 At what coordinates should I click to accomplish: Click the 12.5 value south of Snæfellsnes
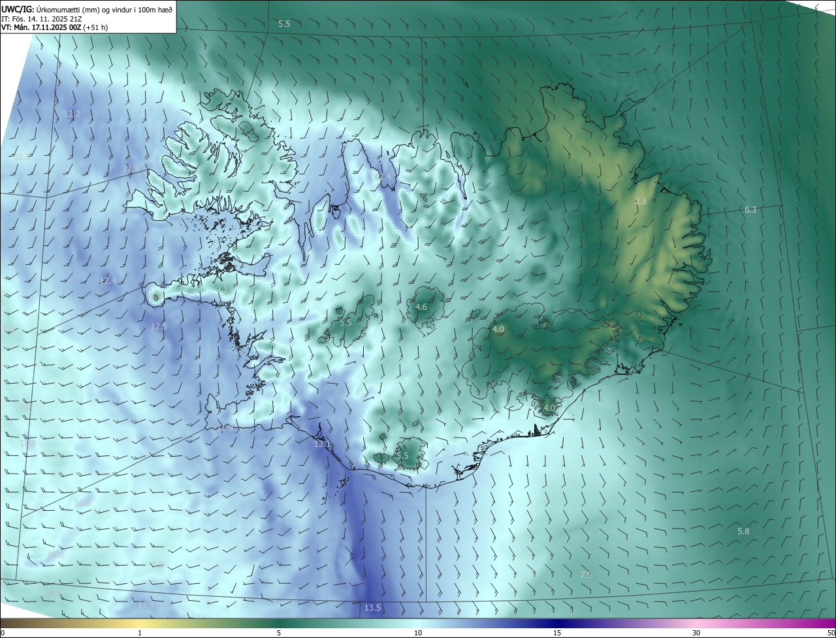pos(159,326)
